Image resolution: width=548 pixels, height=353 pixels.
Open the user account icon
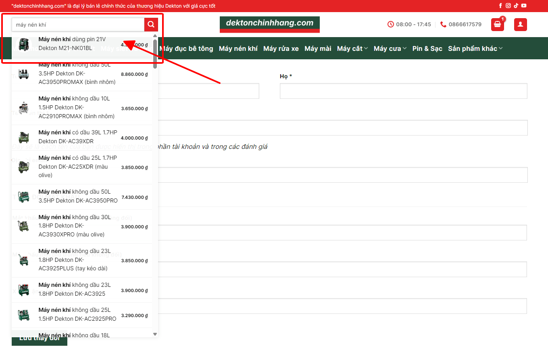click(x=520, y=25)
